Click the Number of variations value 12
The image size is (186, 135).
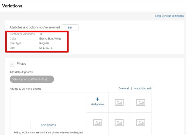click(x=41, y=34)
